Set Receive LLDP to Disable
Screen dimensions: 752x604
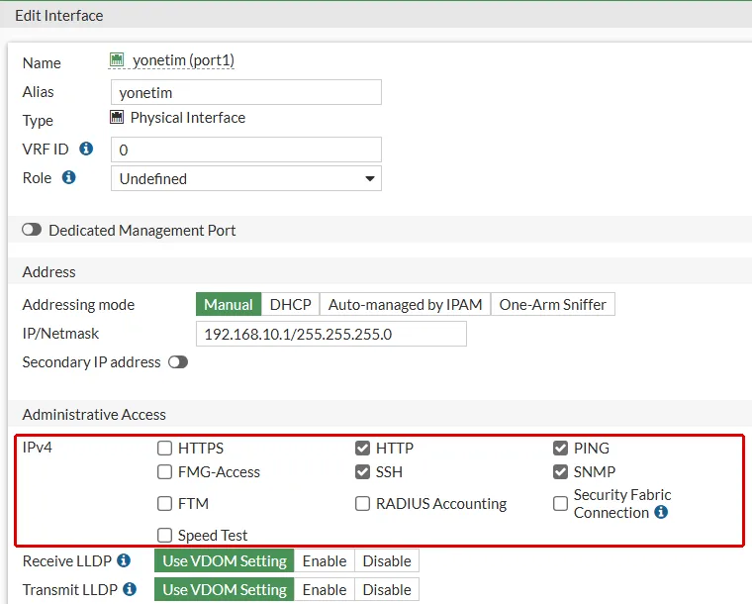[x=387, y=560]
